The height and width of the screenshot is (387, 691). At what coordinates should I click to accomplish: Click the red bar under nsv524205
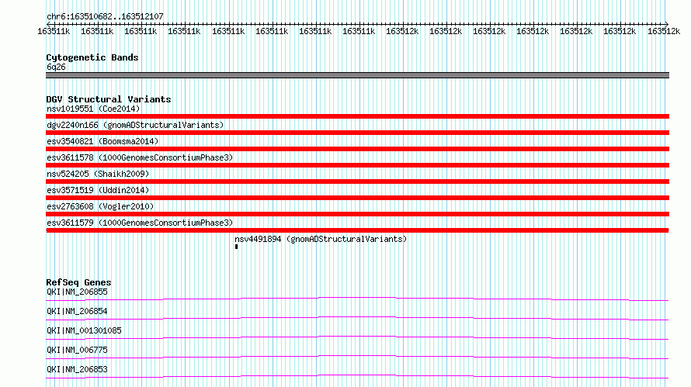[x=357, y=181]
